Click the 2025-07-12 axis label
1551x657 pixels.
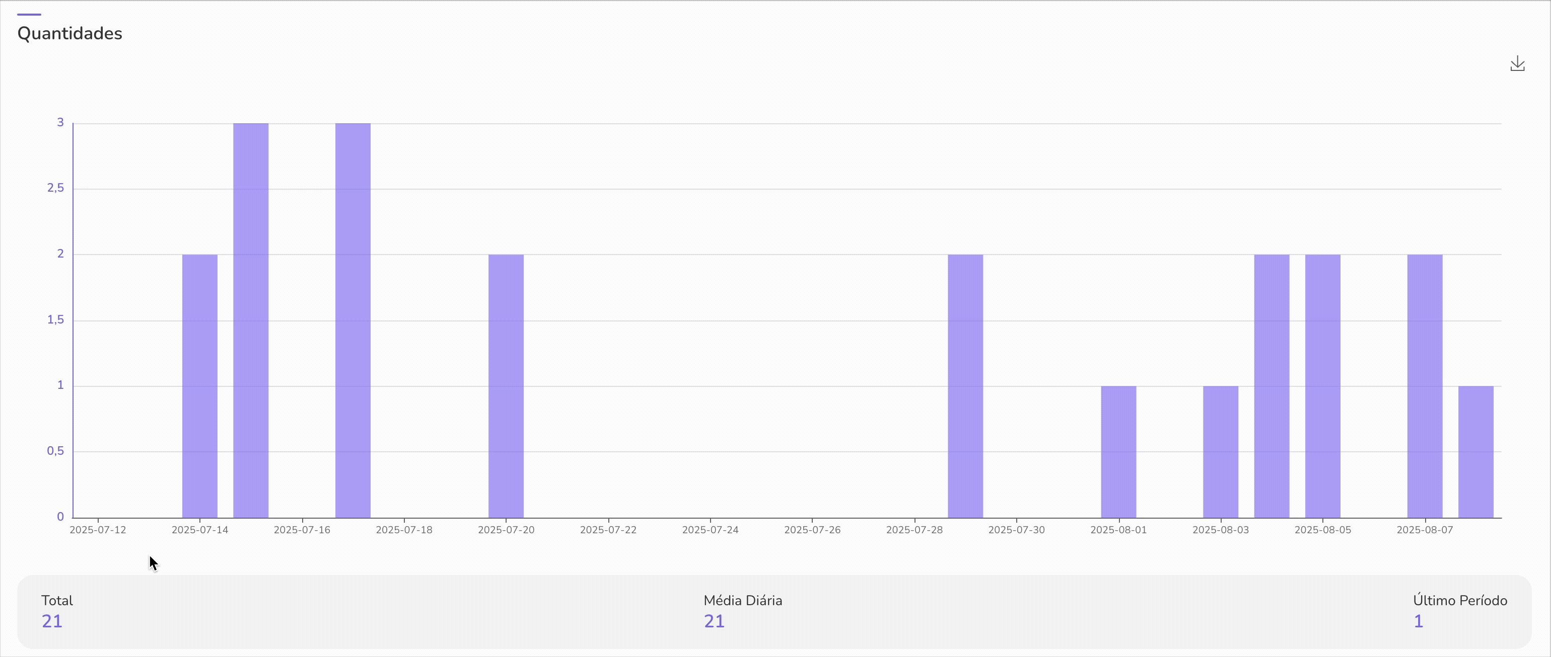click(x=99, y=530)
